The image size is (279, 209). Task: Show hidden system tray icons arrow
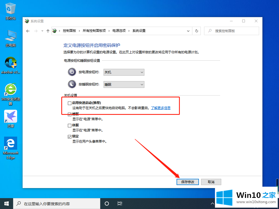coord(212,204)
